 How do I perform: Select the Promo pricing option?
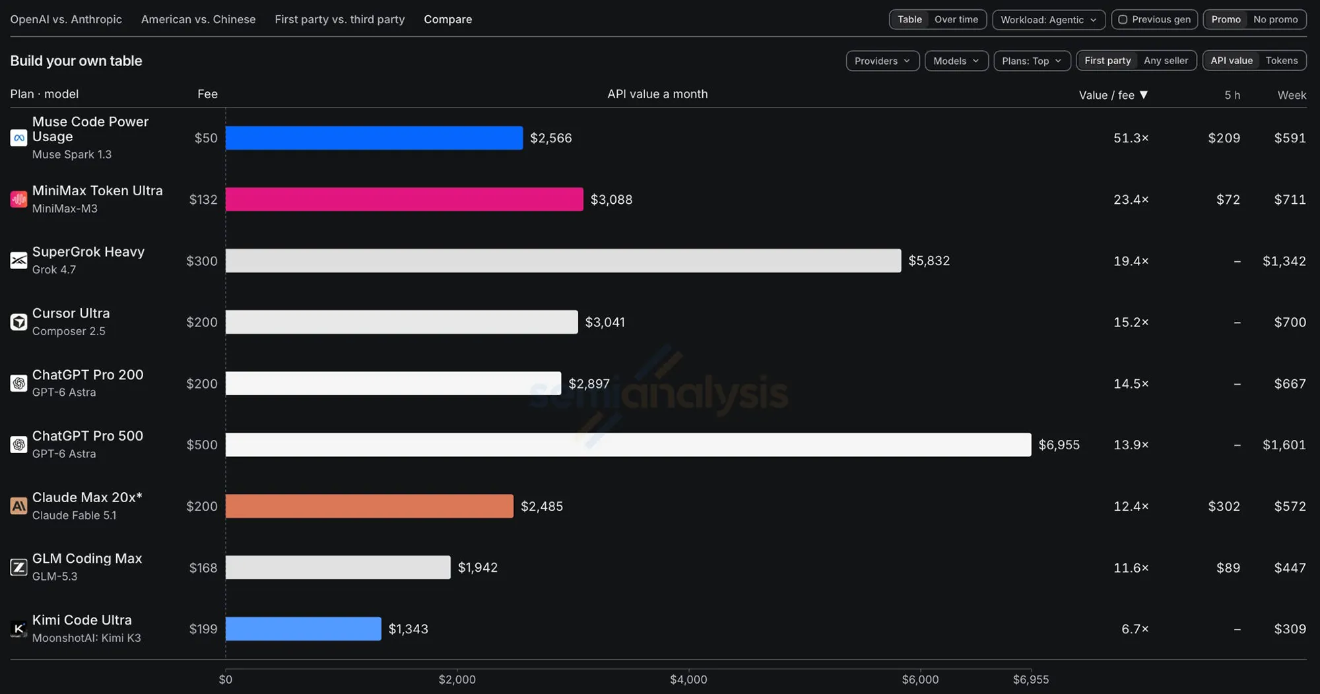pos(1226,20)
